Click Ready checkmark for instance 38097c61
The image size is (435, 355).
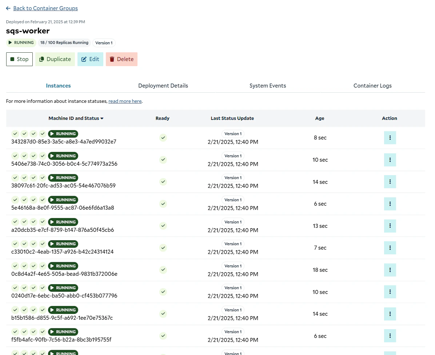click(x=163, y=182)
